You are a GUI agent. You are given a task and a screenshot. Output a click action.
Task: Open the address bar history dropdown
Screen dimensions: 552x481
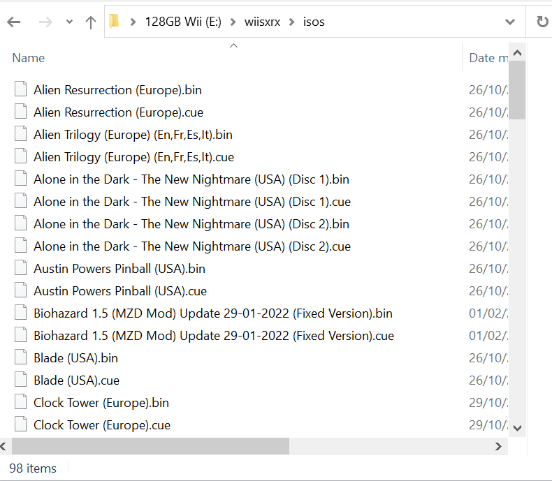coord(510,22)
